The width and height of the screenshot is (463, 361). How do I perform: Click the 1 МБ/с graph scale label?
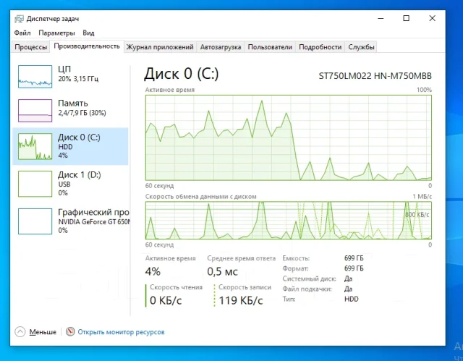click(422, 196)
